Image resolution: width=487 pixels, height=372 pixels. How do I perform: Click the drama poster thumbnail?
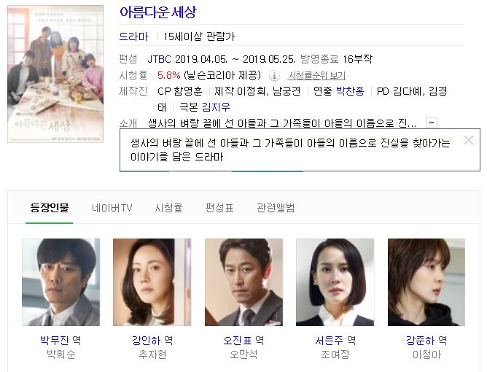pyautogui.click(x=55, y=74)
